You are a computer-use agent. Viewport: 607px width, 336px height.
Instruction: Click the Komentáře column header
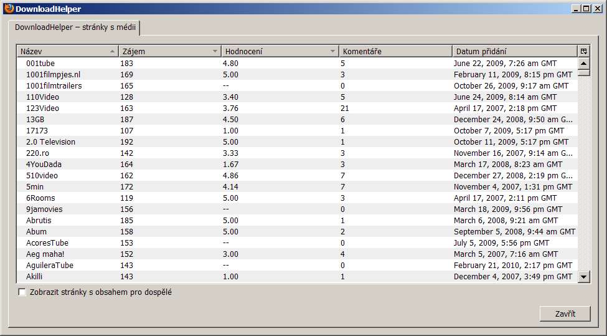(x=395, y=51)
